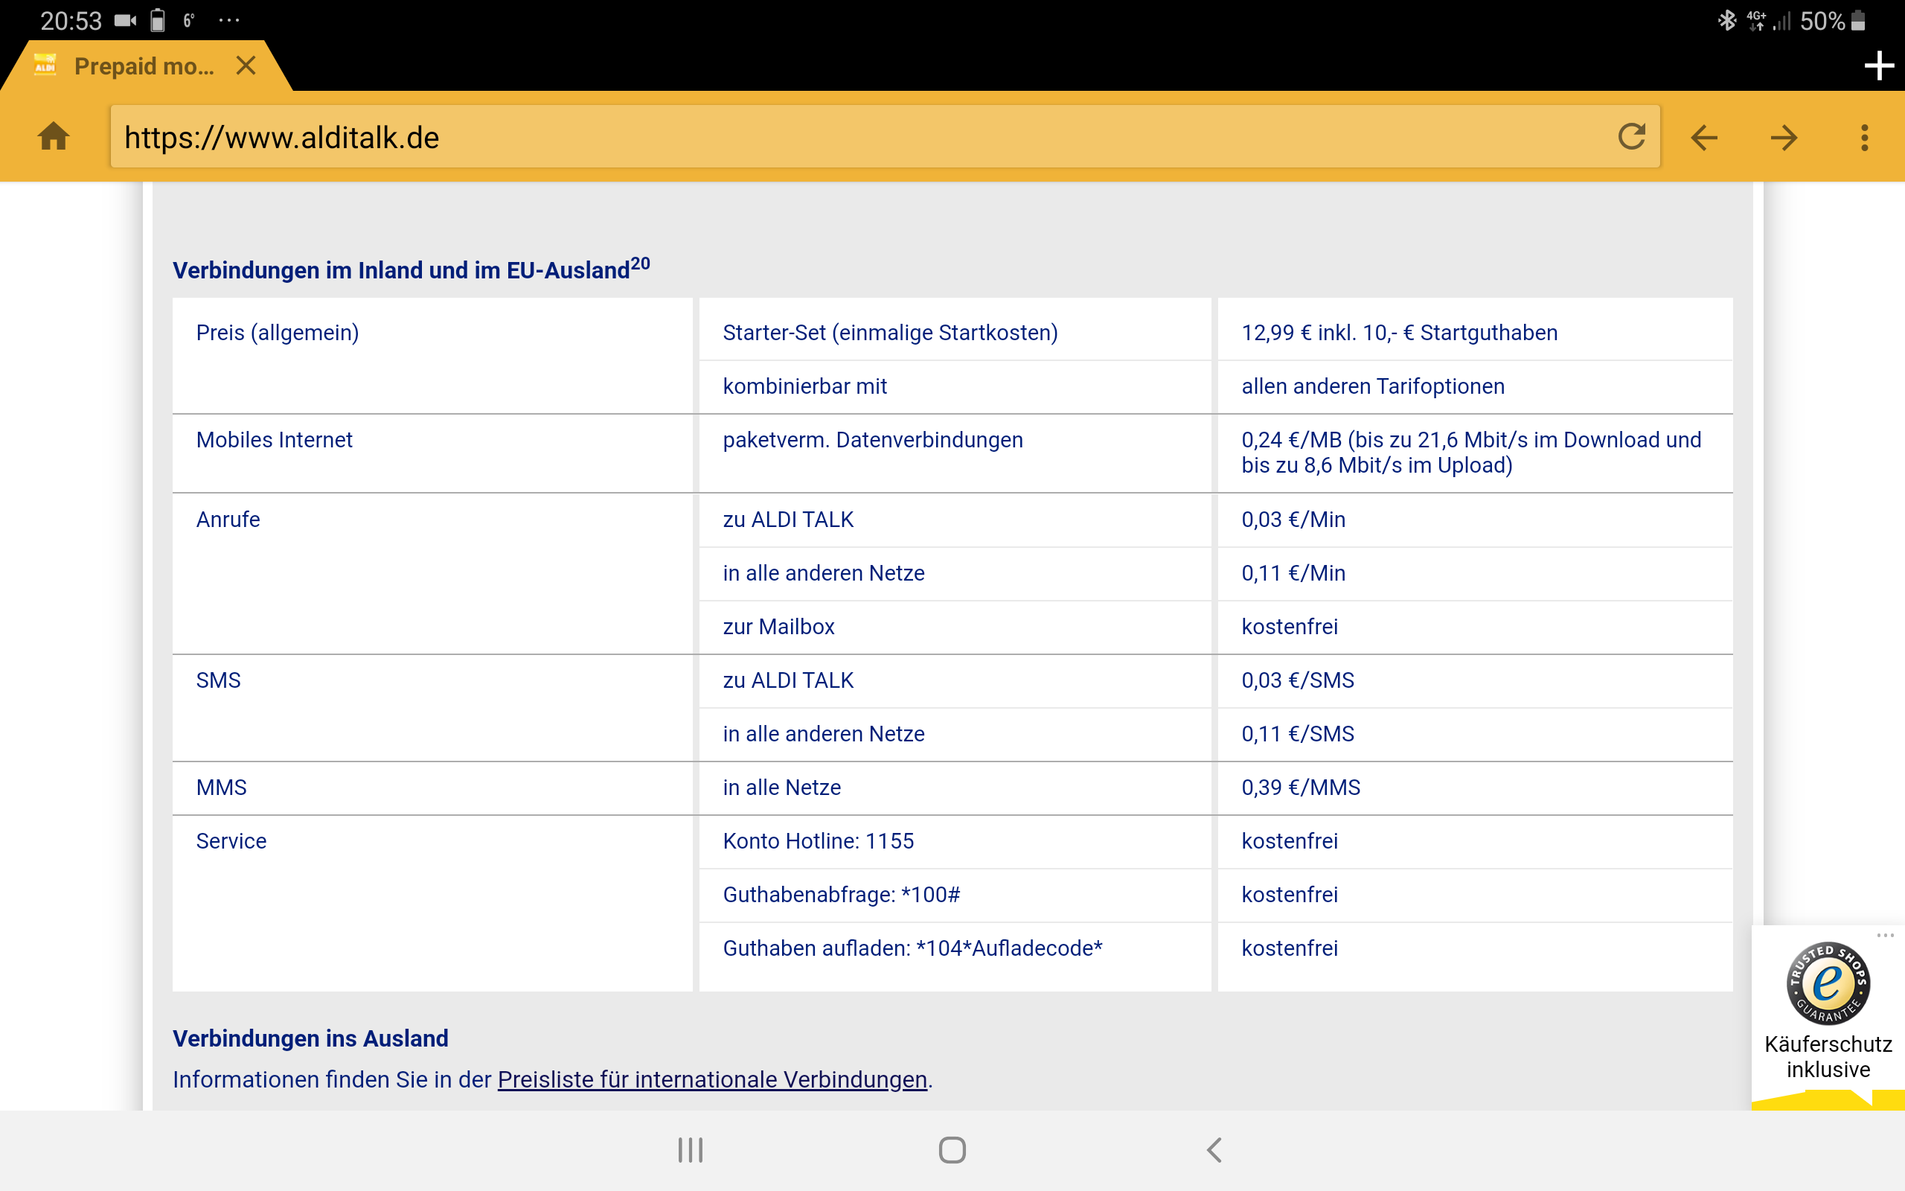Select the Service row label
The height and width of the screenshot is (1191, 1905).
231,840
